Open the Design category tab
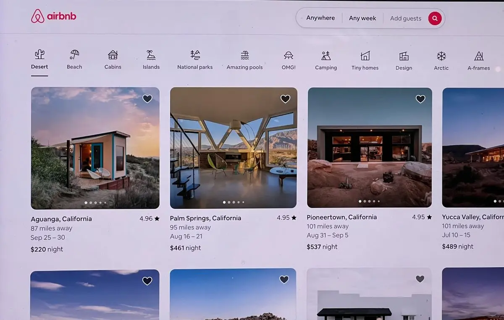Screen dimensions: 504x320 coord(404,59)
